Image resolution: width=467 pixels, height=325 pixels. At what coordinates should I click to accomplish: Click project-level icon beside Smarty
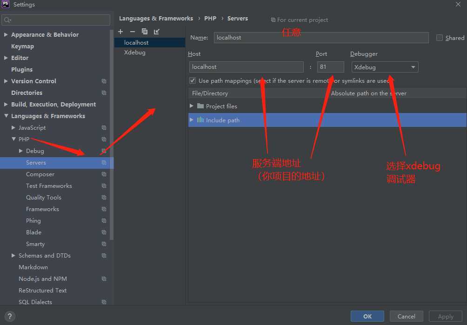[x=104, y=244]
